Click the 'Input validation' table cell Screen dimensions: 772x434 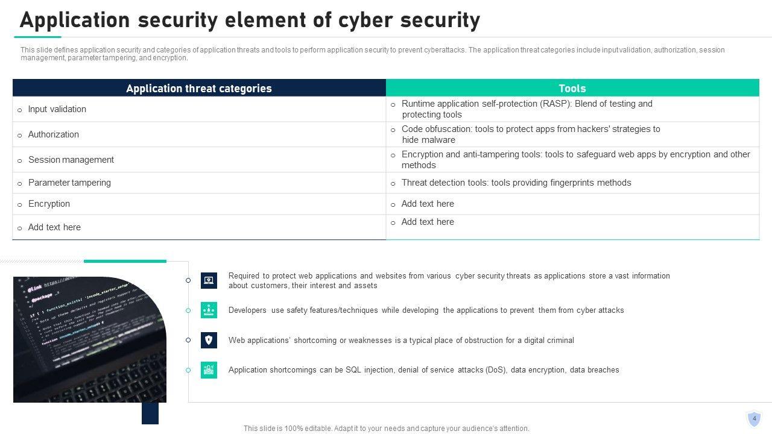pyautogui.click(x=57, y=109)
